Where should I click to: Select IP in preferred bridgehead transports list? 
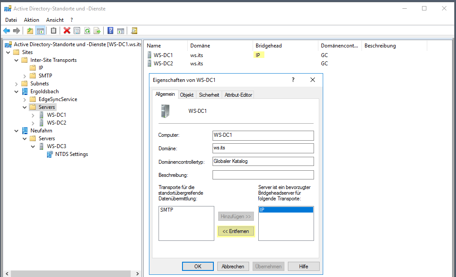pyautogui.click(x=286, y=210)
